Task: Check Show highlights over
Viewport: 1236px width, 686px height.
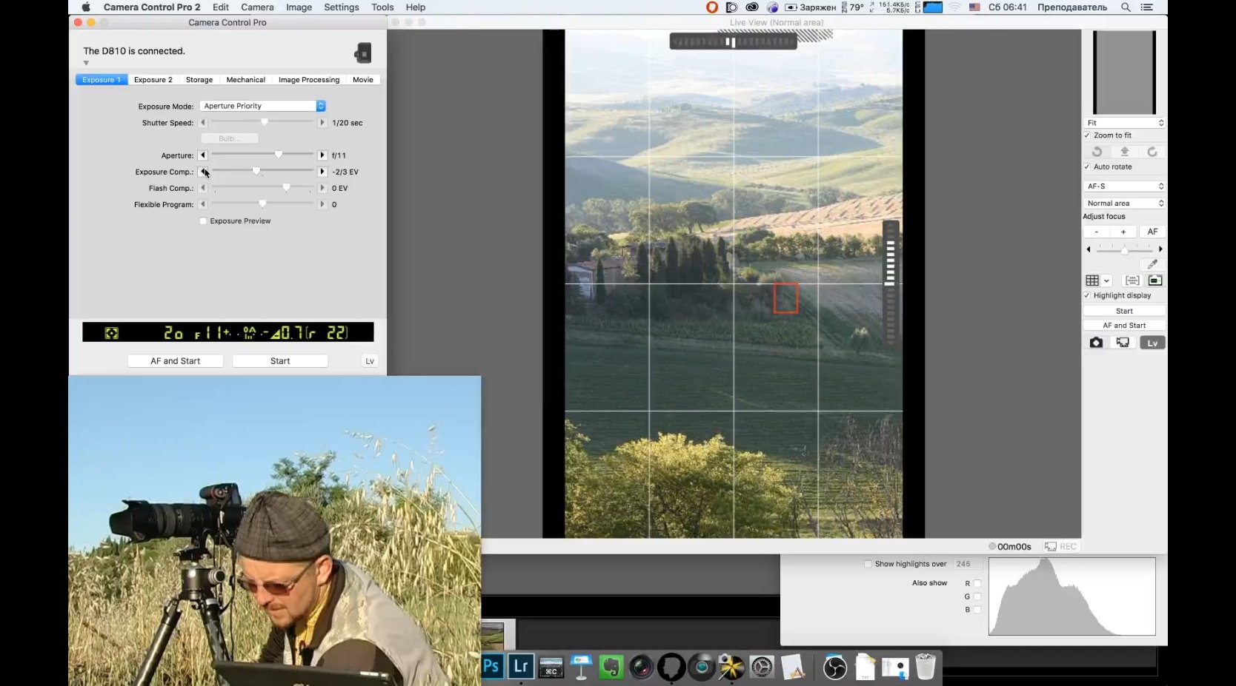Action: tap(868, 564)
